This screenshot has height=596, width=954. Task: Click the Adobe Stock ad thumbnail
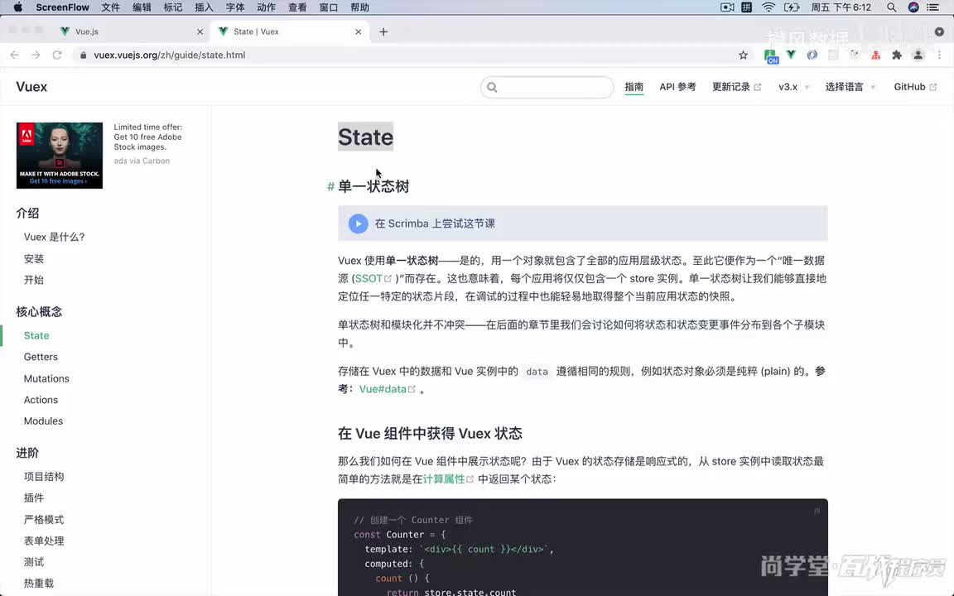click(60, 155)
